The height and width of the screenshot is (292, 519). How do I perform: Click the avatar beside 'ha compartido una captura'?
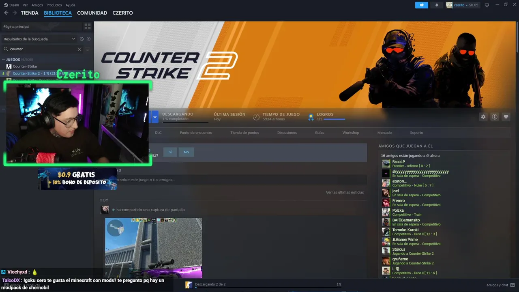[x=105, y=210]
